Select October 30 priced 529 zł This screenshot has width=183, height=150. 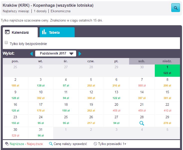pyautogui.click(x=15, y=133)
